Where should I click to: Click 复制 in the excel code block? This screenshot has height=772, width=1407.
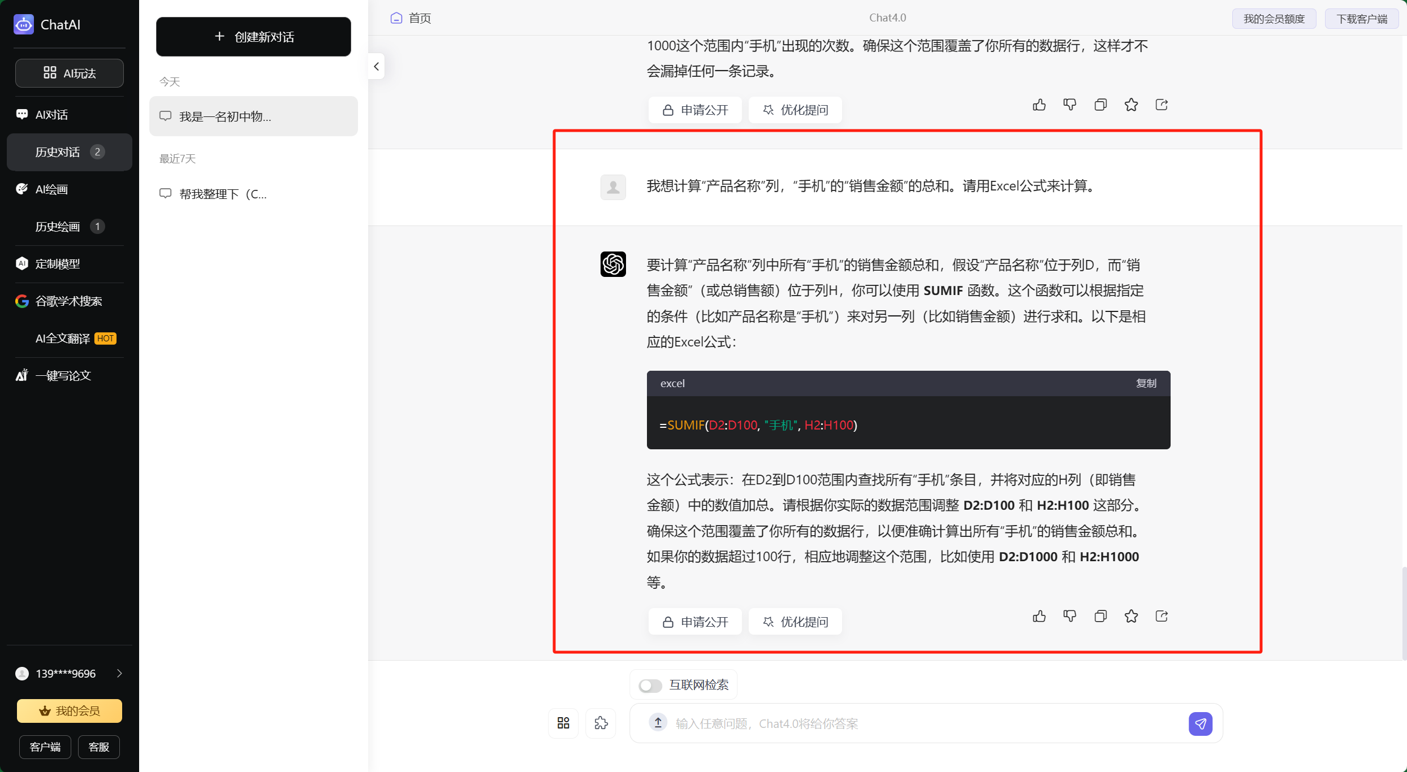(1146, 383)
